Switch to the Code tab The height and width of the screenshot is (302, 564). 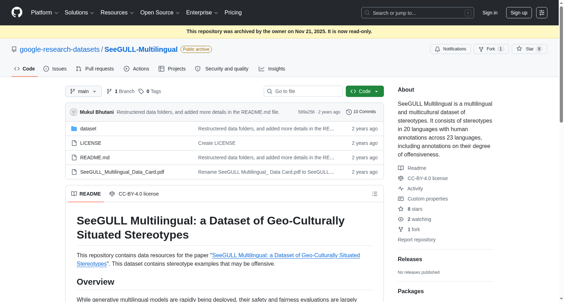tap(25, 69)
